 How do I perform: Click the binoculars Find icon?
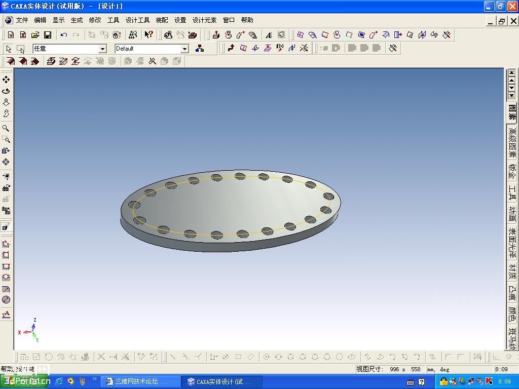point(133,35)
